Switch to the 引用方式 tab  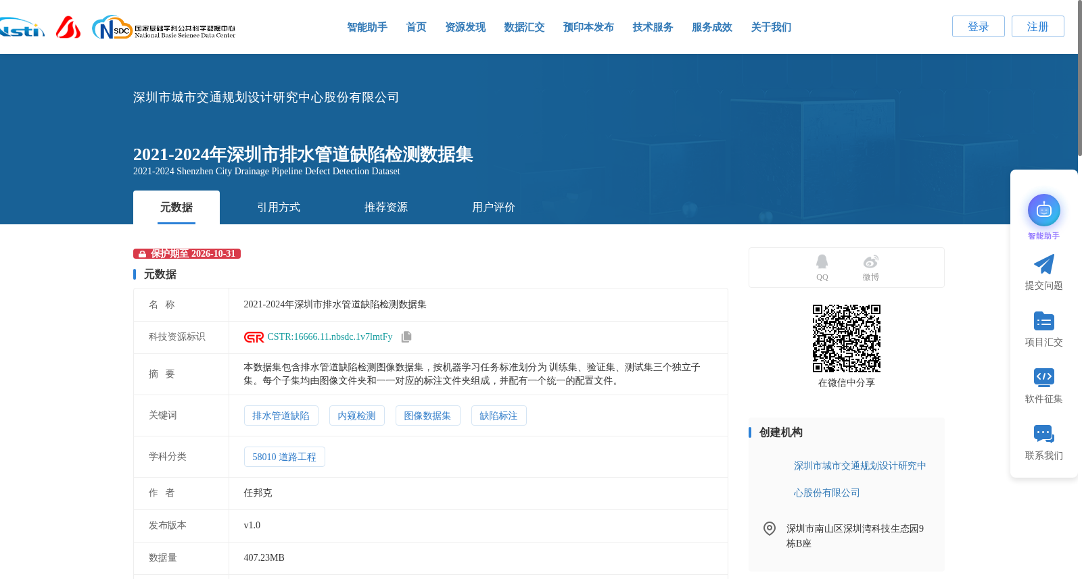tap(279, 207)
